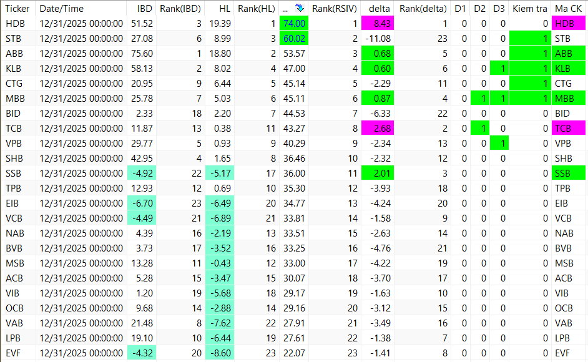Image resolution: width=588 pixels, height=362 pixels.
Task: Click the magenta TCB cell in Ma CK column
Action: tap(569, 129)
